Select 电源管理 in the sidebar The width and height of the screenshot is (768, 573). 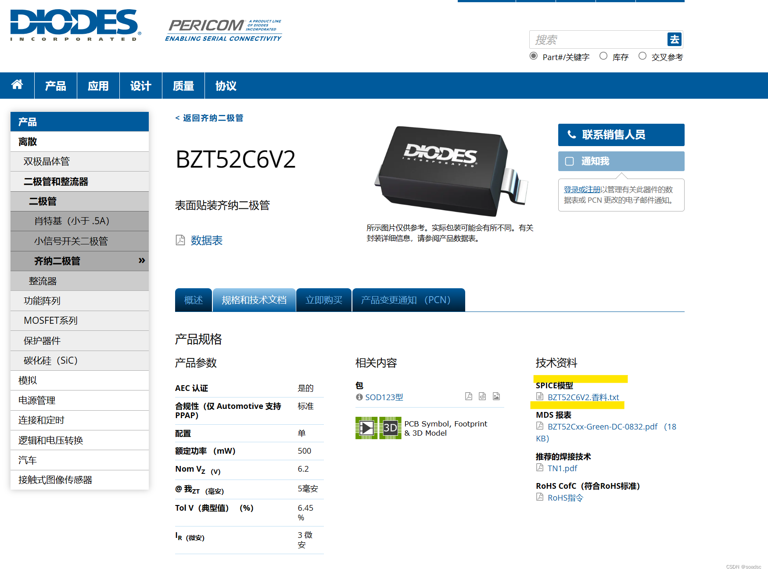click(x=79, y=400)
